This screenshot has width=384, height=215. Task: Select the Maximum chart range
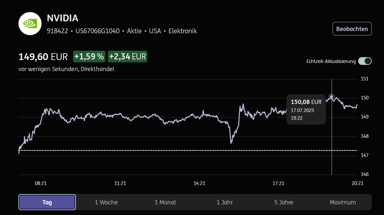coord(343,202)
